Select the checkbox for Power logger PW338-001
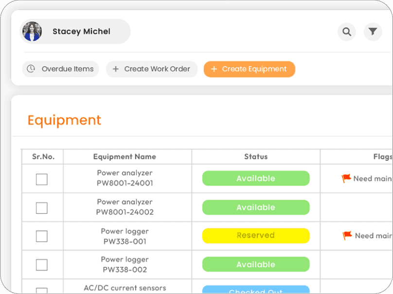The height and width of the screenshot is (294, 393). (x=42, y=236)
